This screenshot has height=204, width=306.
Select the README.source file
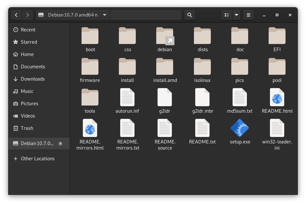pyautogui.click(x=165, y=135)
